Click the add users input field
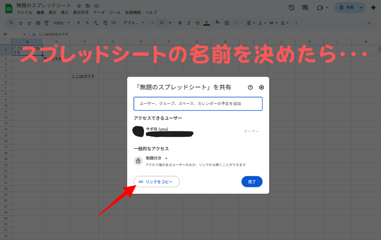The height and width of the screenshot is (240, 381). point(198,104)
